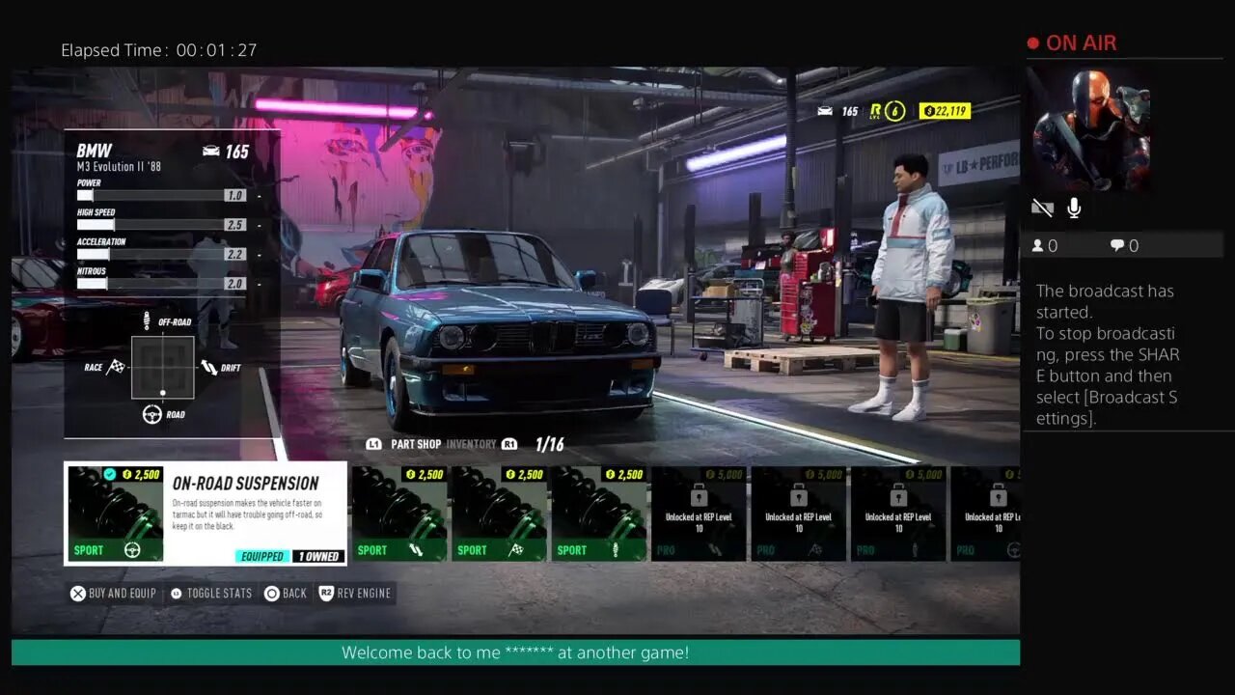Click the Toggle Stats prompt
This screenshot has width=1235, height=695.
click(x=210, y=594)
